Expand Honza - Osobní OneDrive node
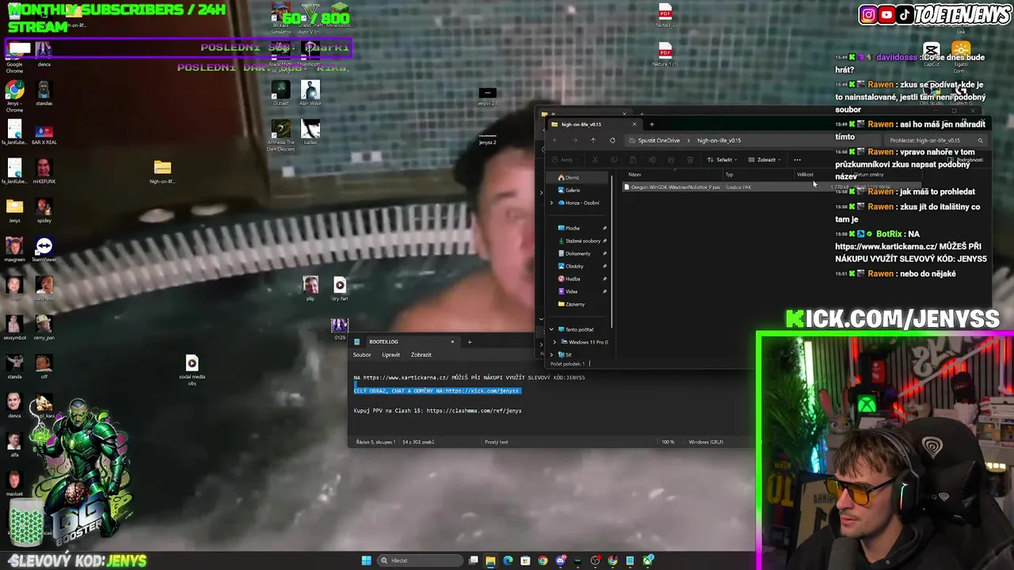This screenshot has height=570, width=1014. (x=552, y=203)
